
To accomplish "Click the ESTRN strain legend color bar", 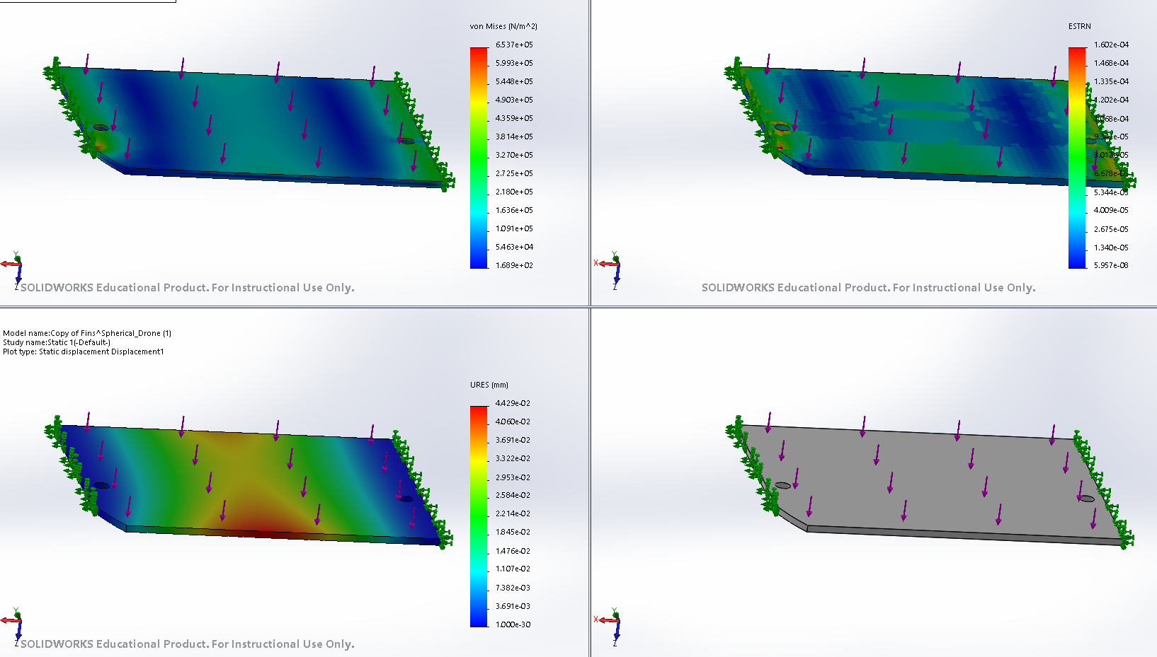I will click(x=1077, y=158).
